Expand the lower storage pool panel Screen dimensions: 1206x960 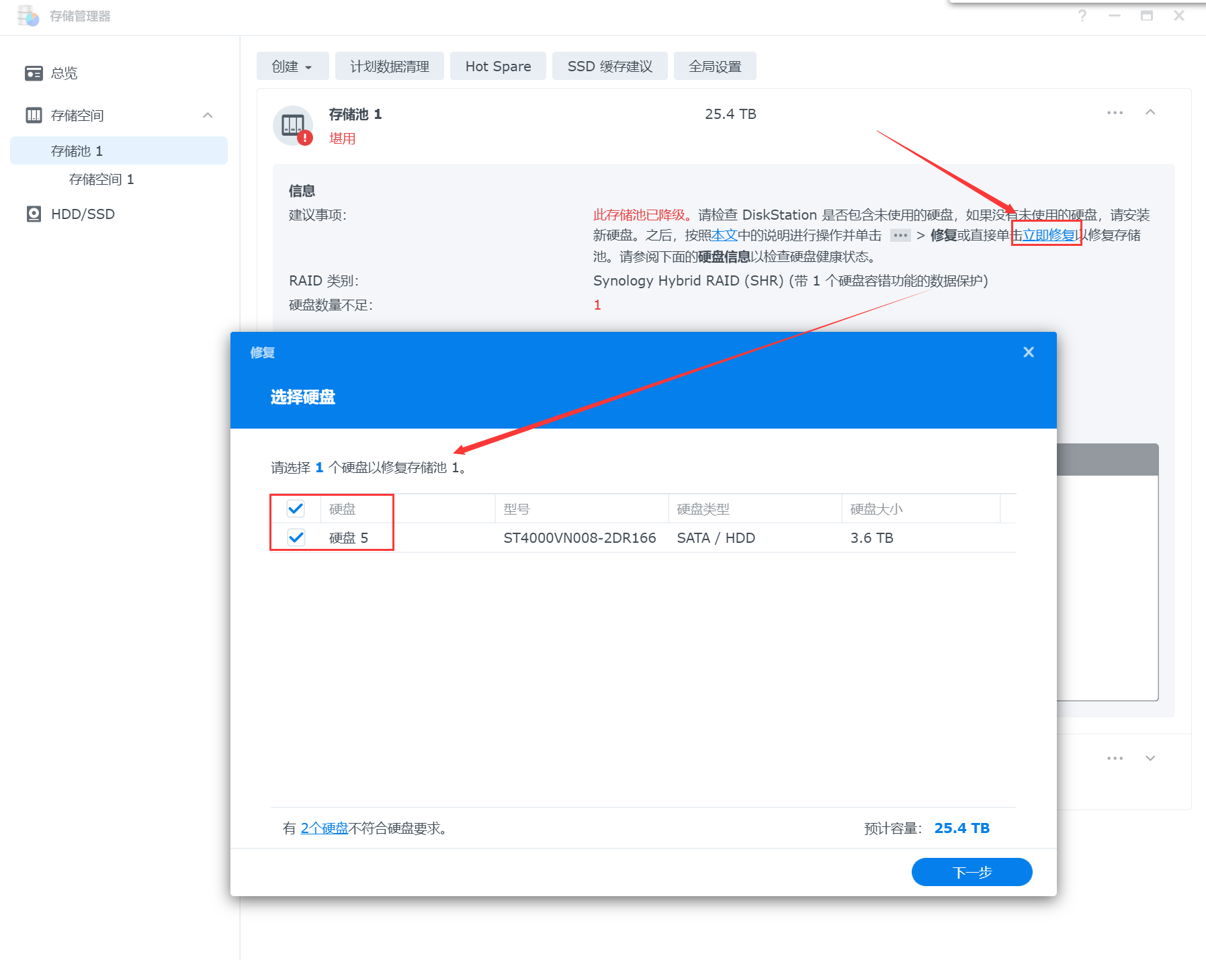coord(1150,758)
